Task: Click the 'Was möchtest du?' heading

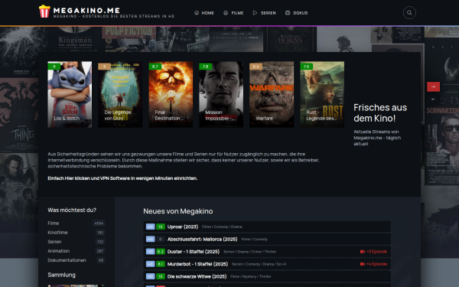Action: (x=72, y=210)
